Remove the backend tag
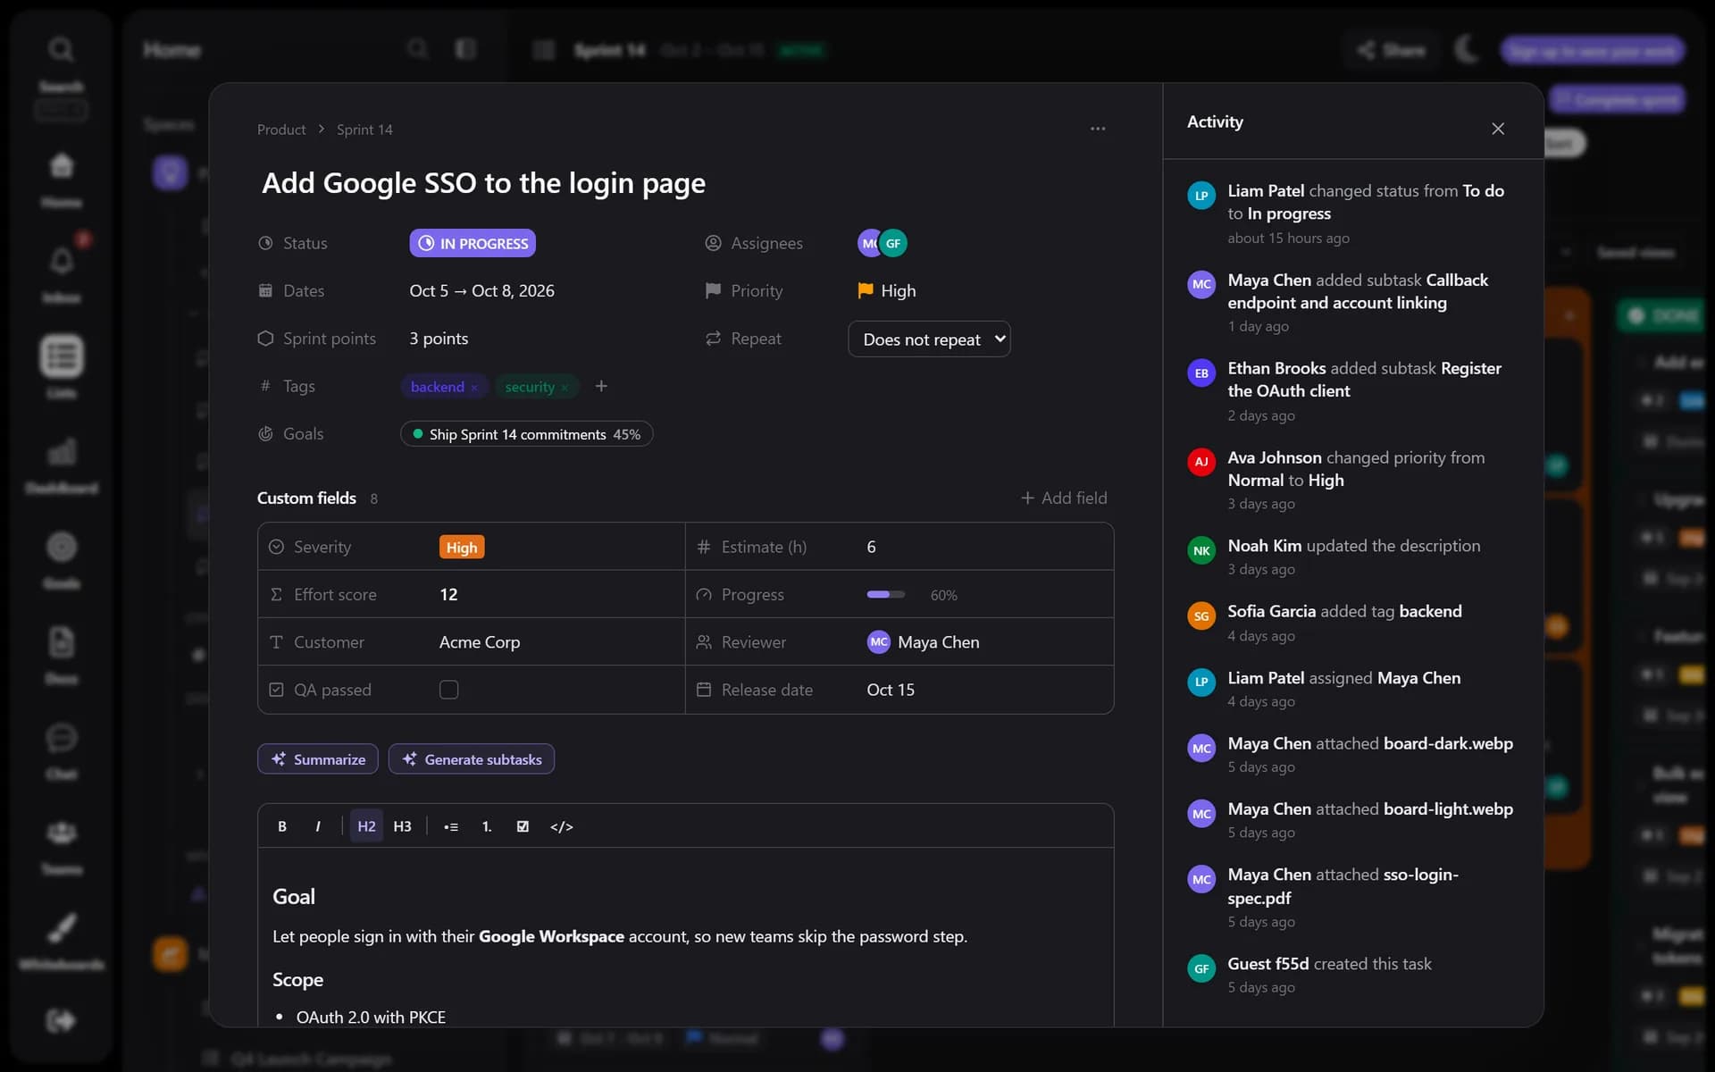This screenshot has width=1715, height=1072. click(x=474, y=387)
